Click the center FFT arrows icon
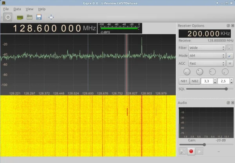The image size is (235, 163). pos(51,17)
